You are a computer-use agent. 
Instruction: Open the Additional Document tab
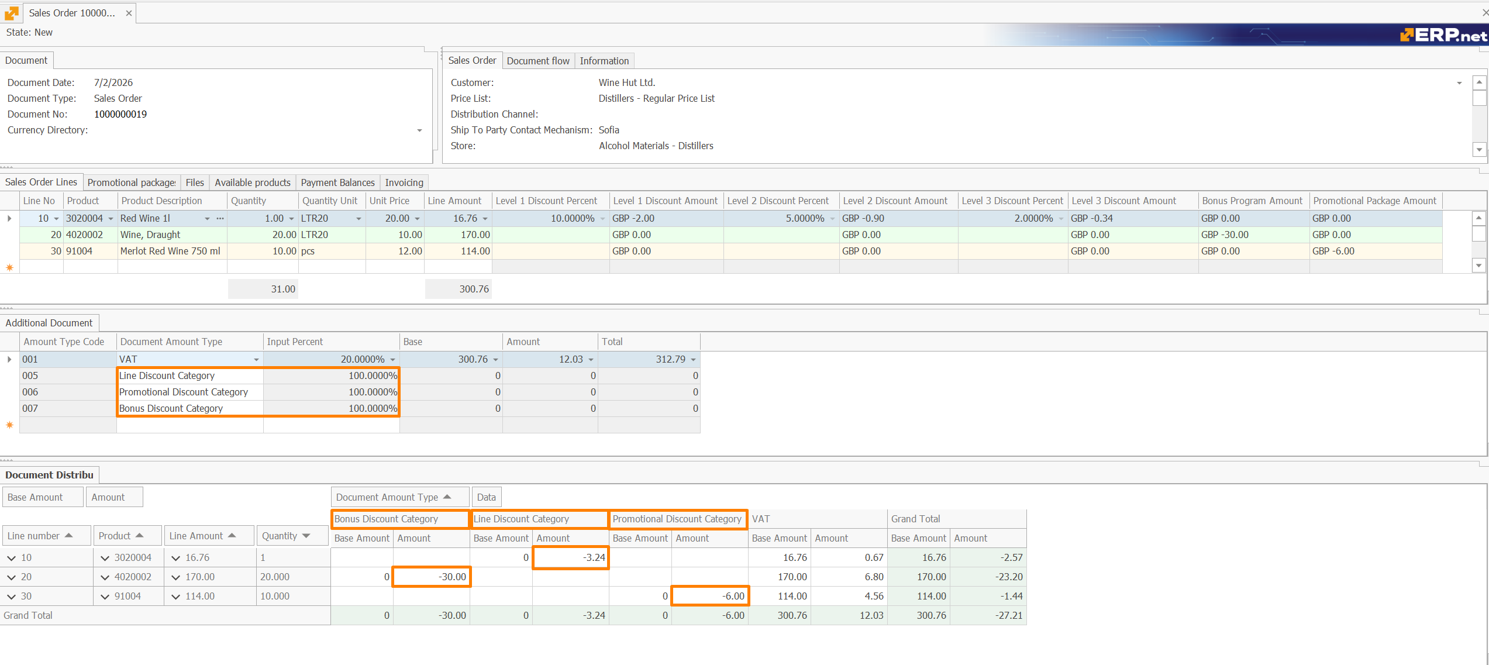tap(49, 323)
